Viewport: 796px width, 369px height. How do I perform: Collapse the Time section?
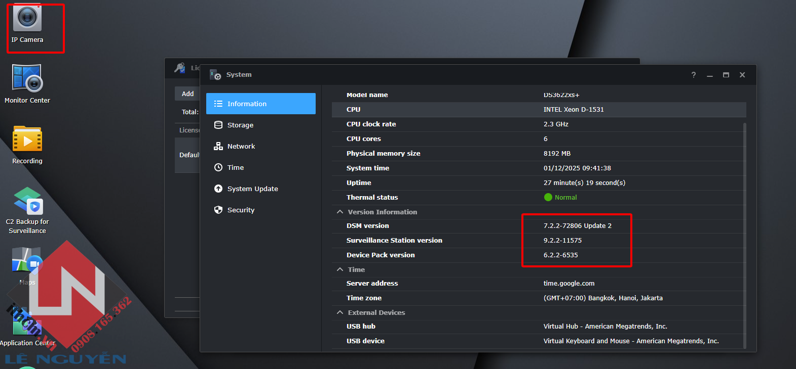[x=340, y=269]
